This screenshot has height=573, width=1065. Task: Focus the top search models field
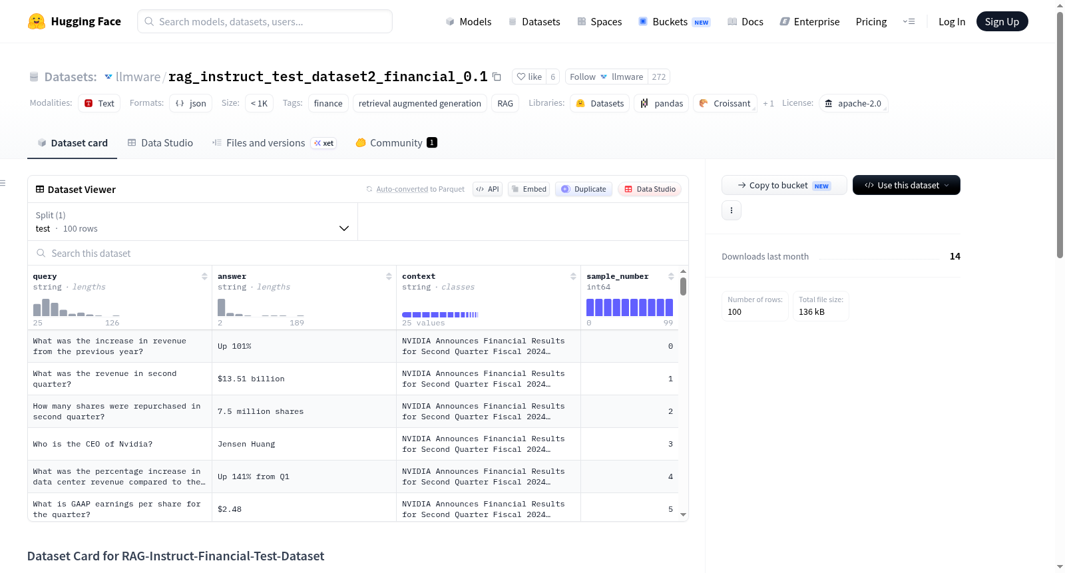265,21
